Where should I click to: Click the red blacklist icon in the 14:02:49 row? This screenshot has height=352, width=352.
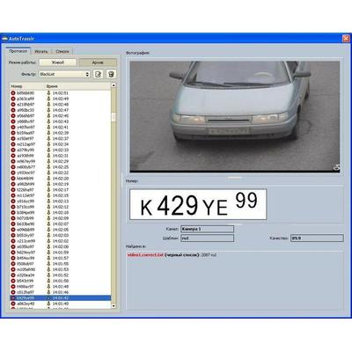pyautogui.click(x=13, y=99)
